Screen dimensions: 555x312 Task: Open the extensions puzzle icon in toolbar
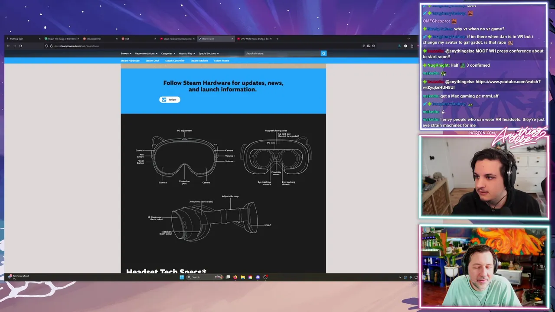click(412, 46)
